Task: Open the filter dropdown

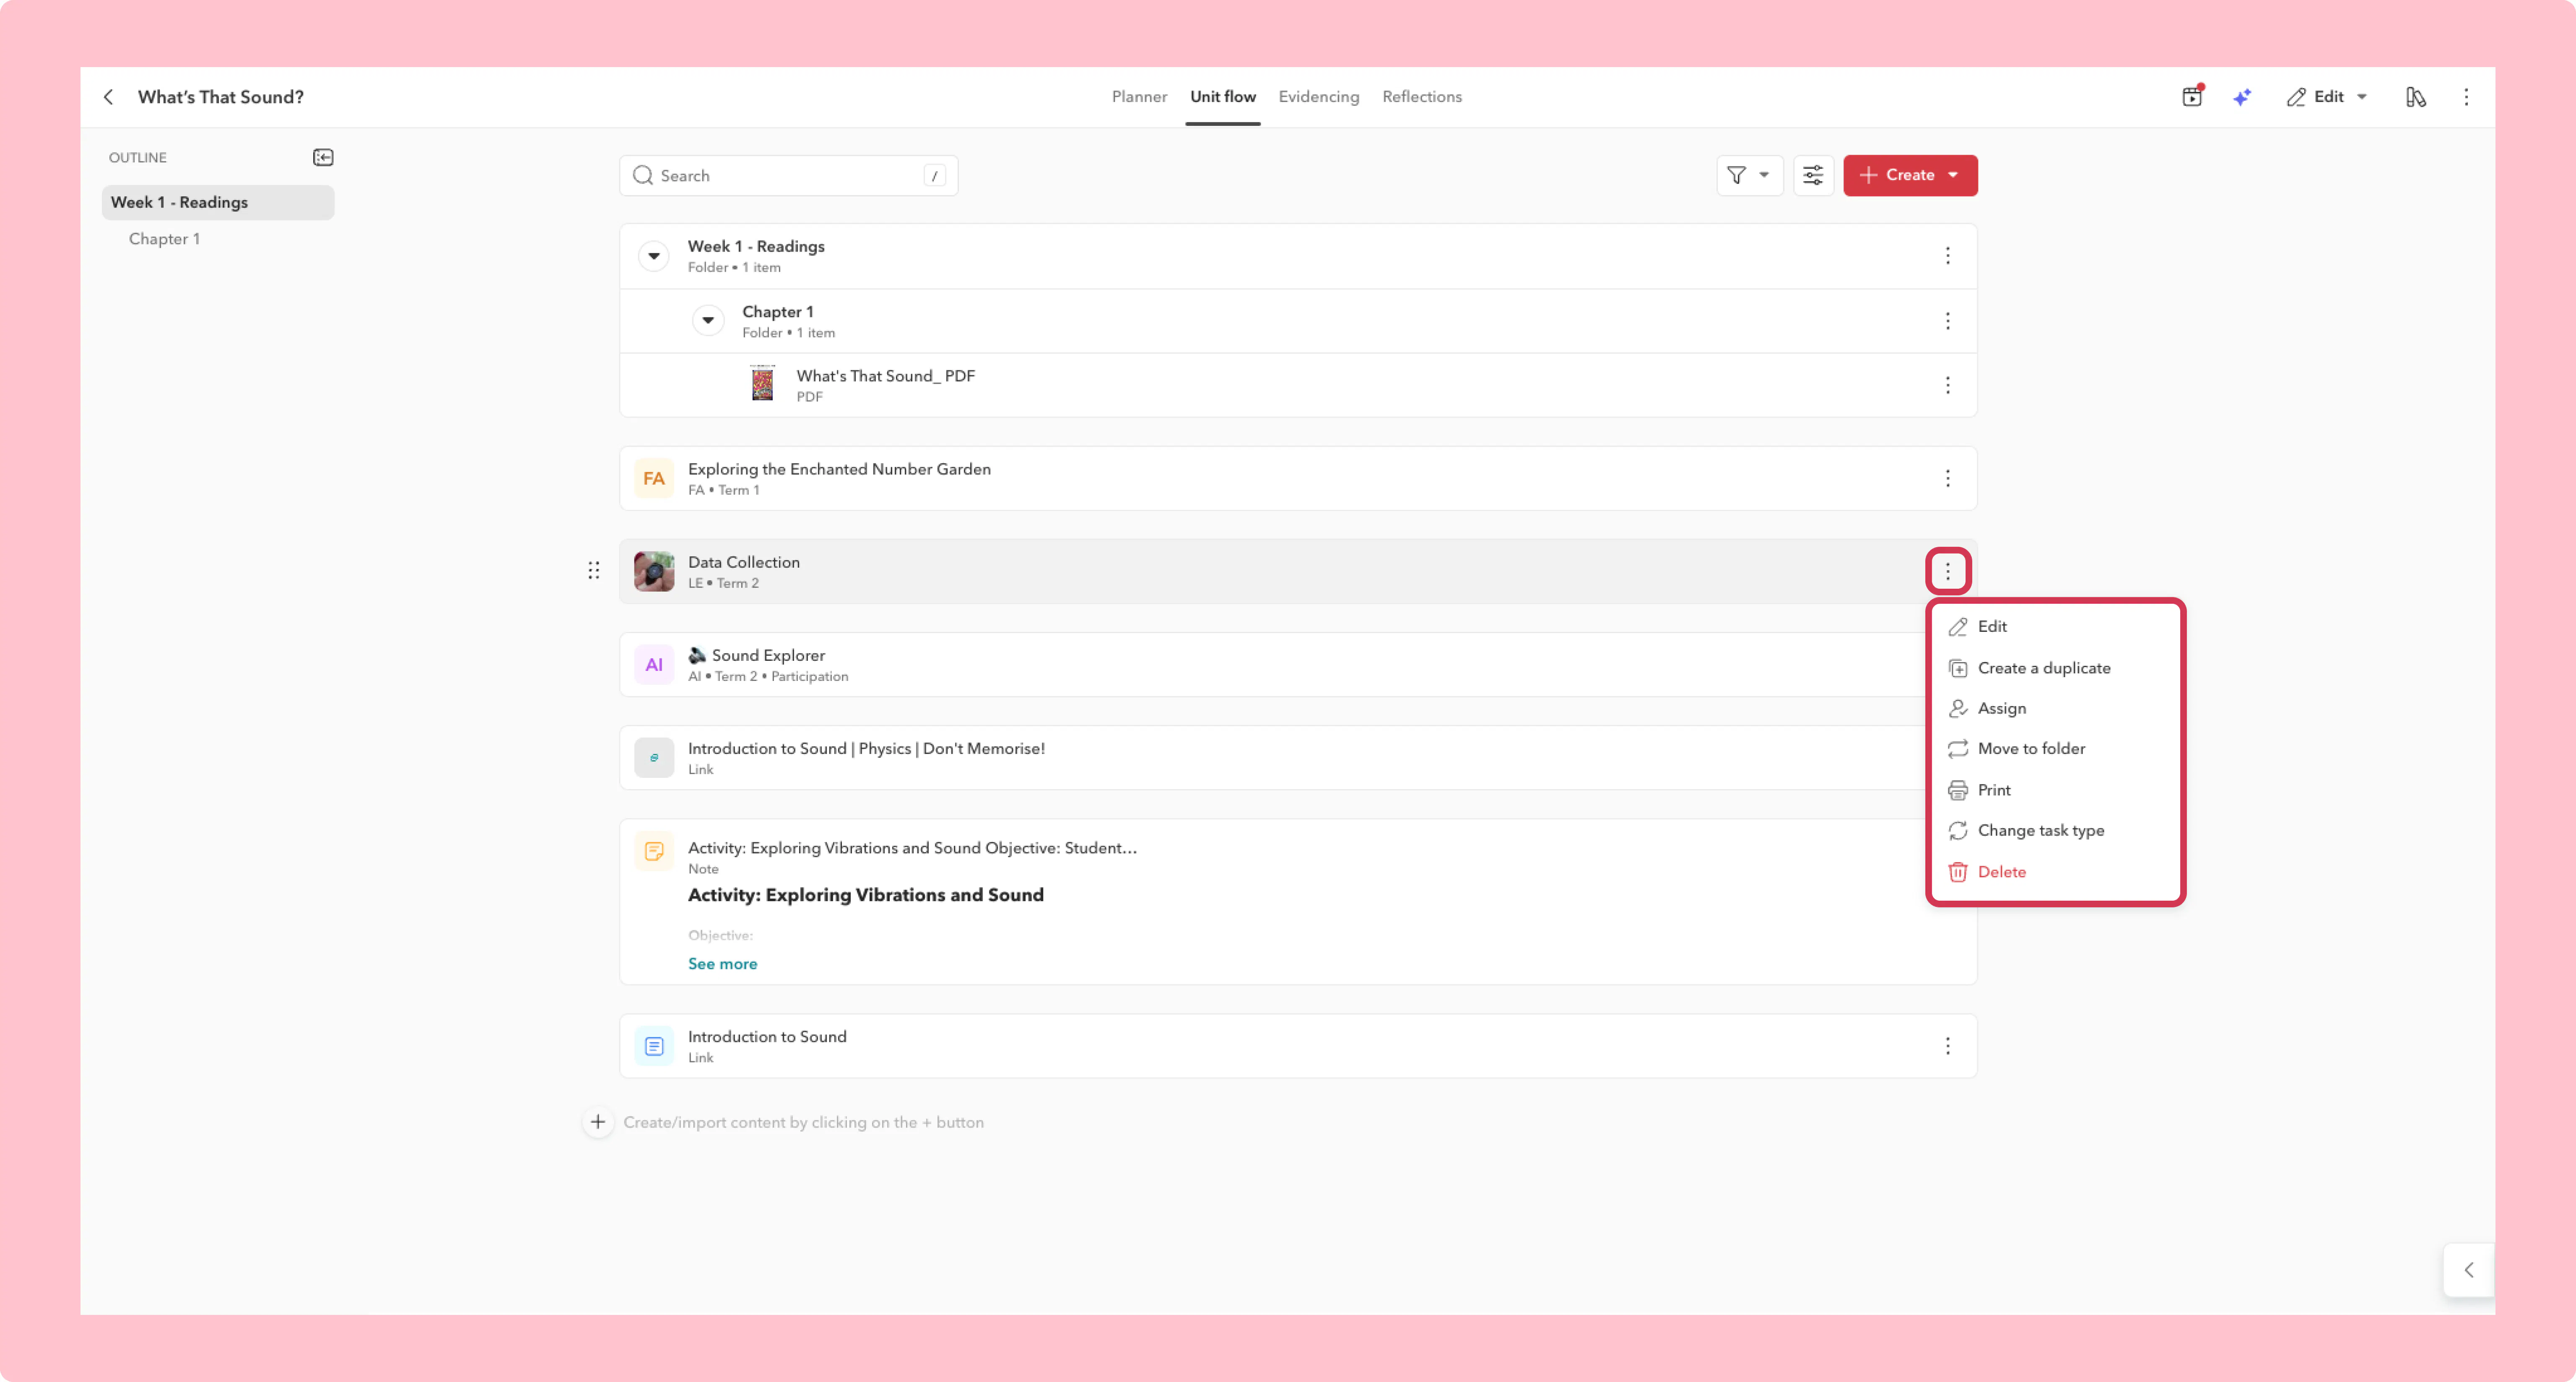Action: (1749, 175)
